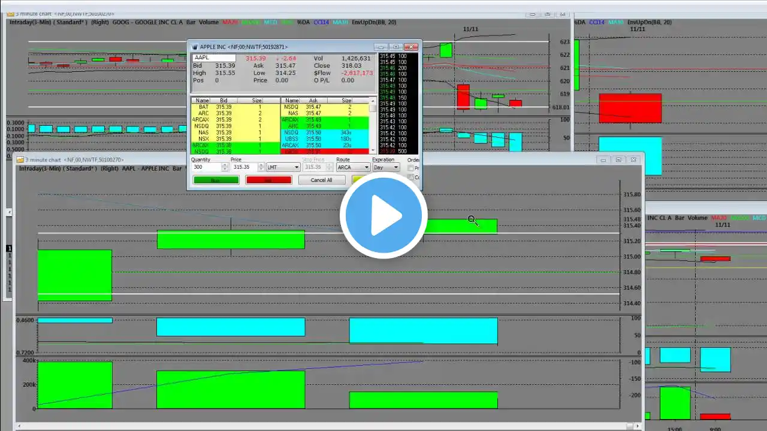Click the 315.46 200 time and sales row

[x=394, y=68]
